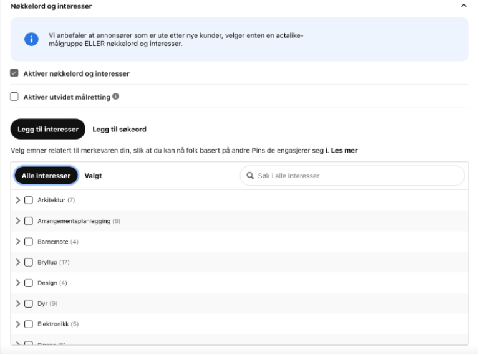This screenshot has height=355, width=479.
Task: Enable Aktiver utvidet målretting checkbox
Action: (14, 97)
